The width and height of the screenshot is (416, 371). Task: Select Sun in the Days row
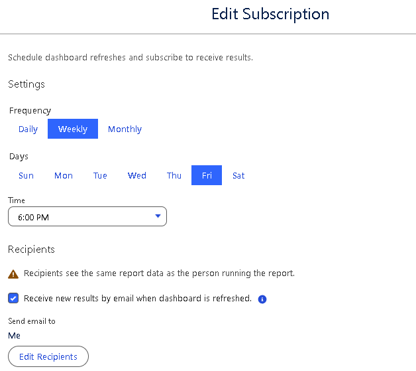point(26,176)
